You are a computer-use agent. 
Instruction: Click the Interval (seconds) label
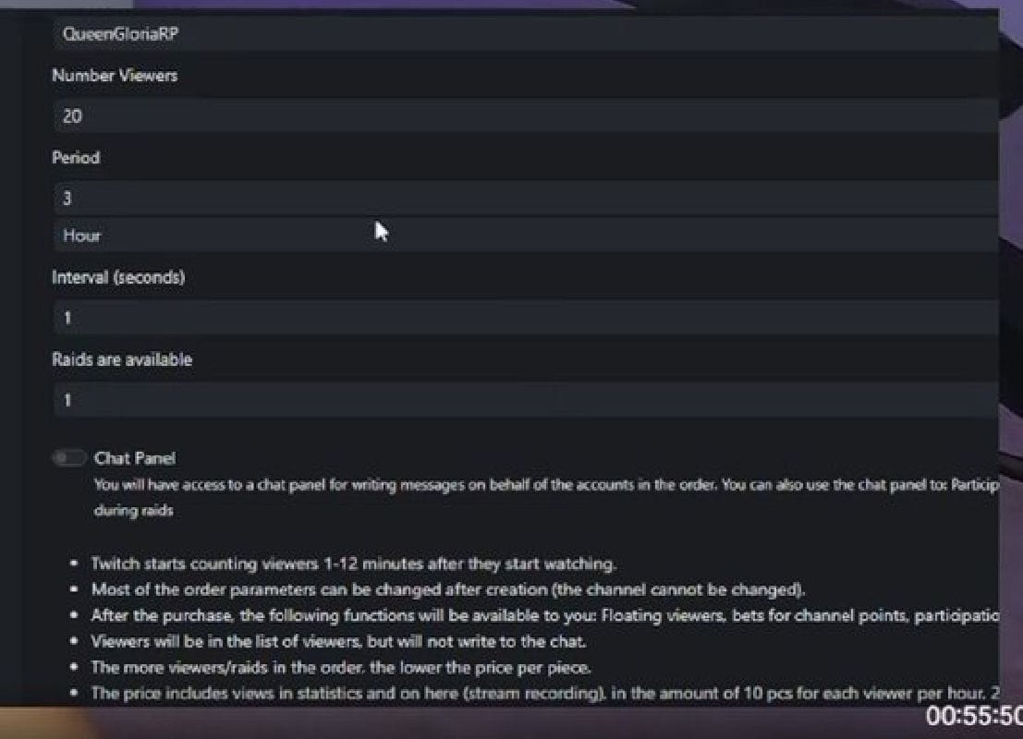tap(118, 277)
